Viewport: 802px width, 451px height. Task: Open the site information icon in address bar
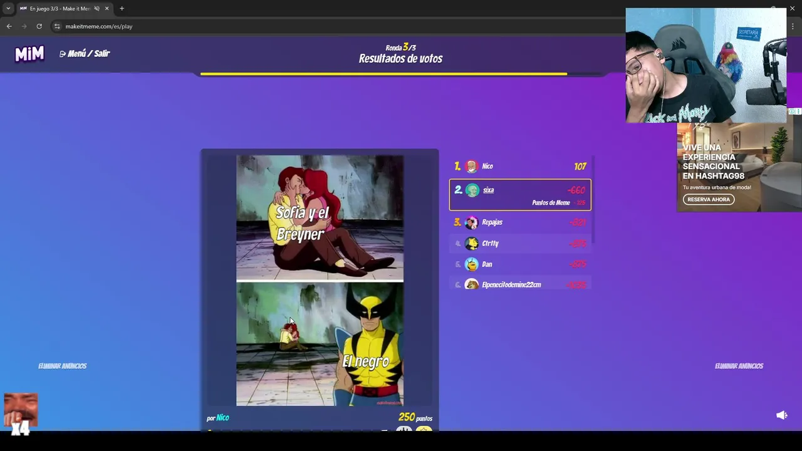click(x=57, y=26)
